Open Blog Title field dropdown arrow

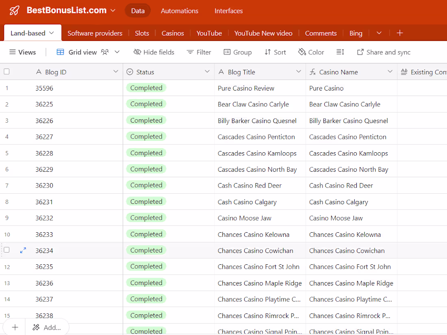(299, 71)
